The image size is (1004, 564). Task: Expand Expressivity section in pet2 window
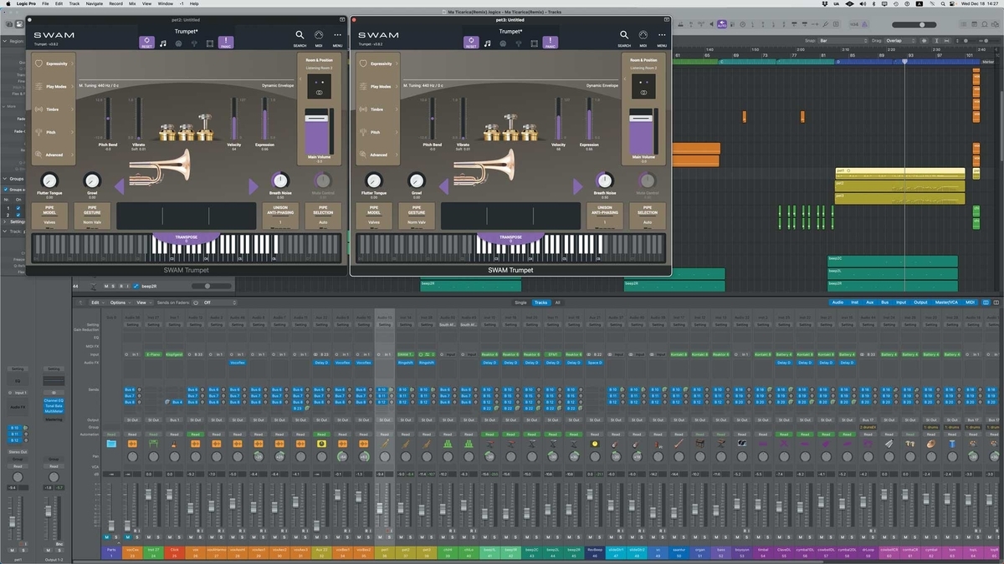coord(54,64)
